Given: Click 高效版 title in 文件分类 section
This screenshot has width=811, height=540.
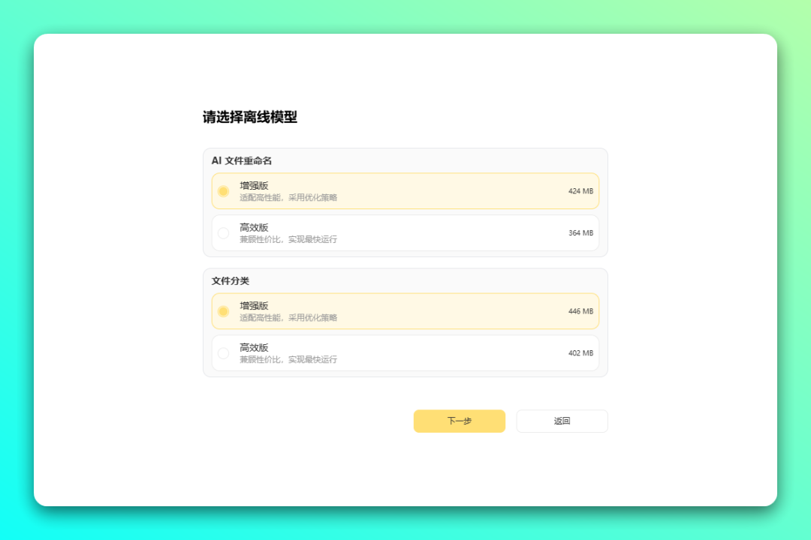Looking at the screenshot, I should [x=254, y=347].
